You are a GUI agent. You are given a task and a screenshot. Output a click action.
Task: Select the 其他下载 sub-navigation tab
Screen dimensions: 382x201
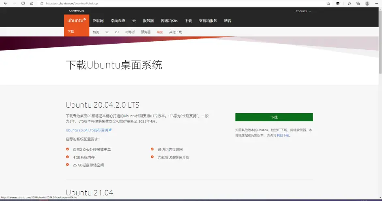pyautogui.click(x=176, y=32)
